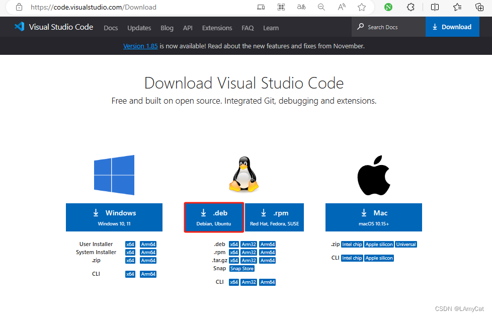Viewport: 492px width, 317px height.
Task: Download the Mac macOS 10.15+ build
Action: 374,217
